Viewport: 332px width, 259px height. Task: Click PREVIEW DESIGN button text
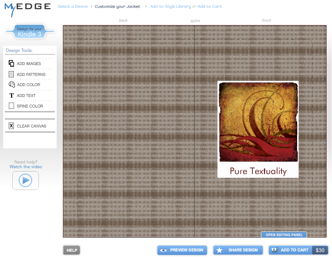click(187, 250)
